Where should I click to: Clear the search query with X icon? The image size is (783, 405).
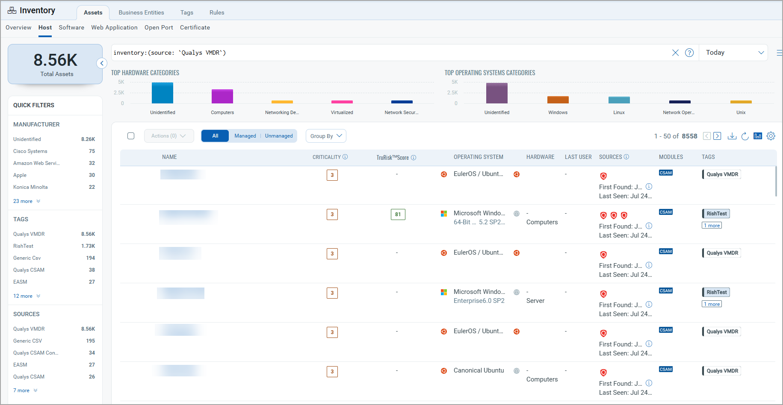[675, 53]
